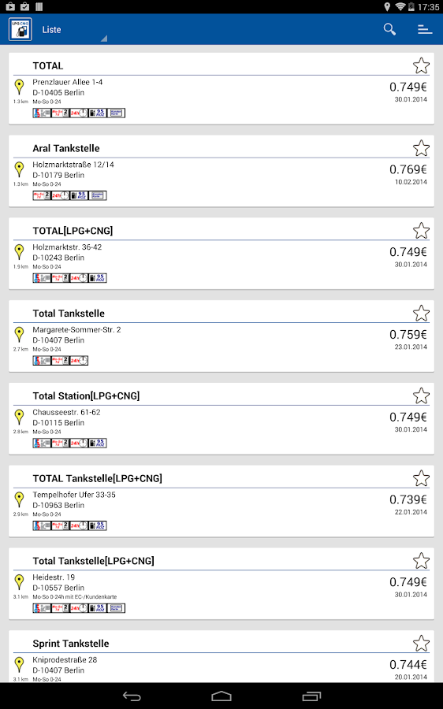
Task: Open the sort/filter menu icon
Action: [424, 29]
